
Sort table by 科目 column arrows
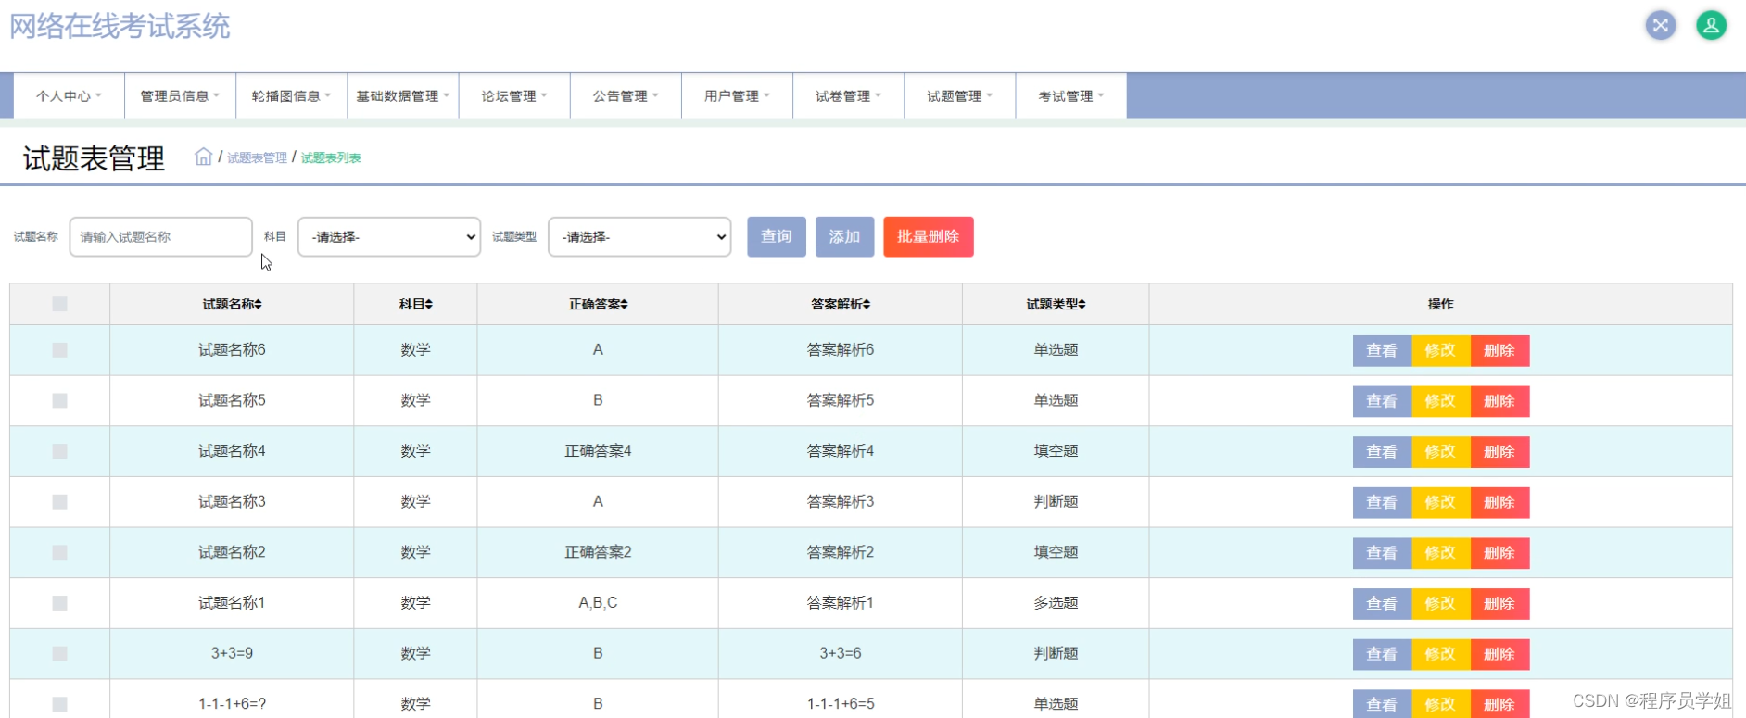[429, 304]
